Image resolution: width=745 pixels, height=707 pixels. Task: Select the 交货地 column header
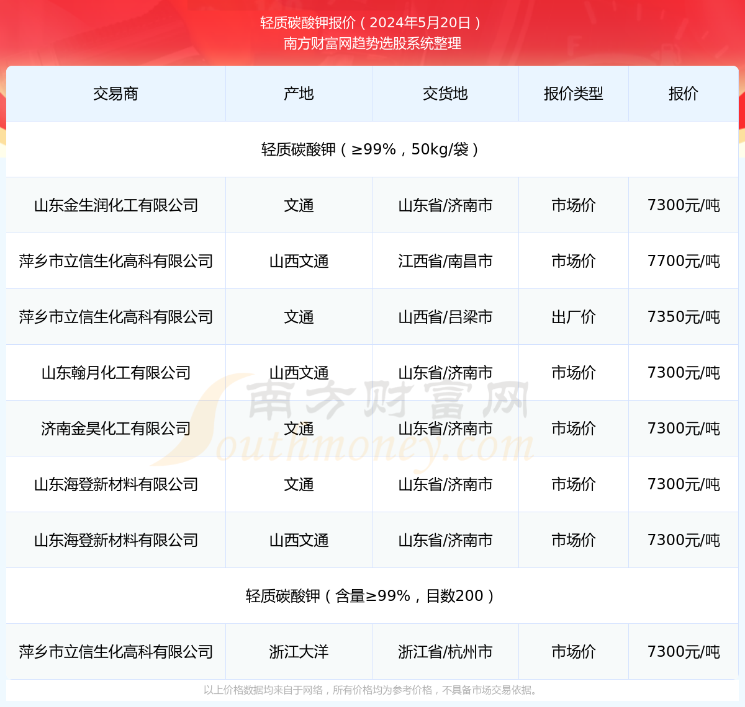[445, 94]
